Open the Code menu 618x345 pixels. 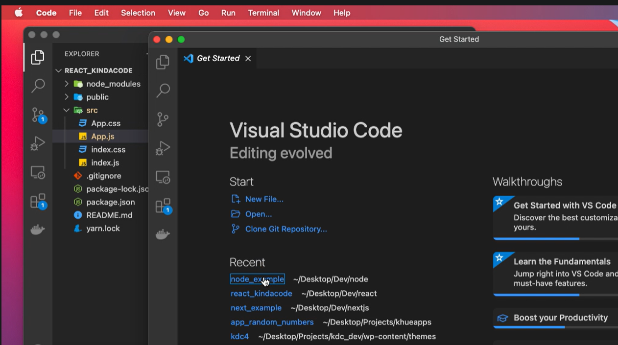[x=46, y=13]
